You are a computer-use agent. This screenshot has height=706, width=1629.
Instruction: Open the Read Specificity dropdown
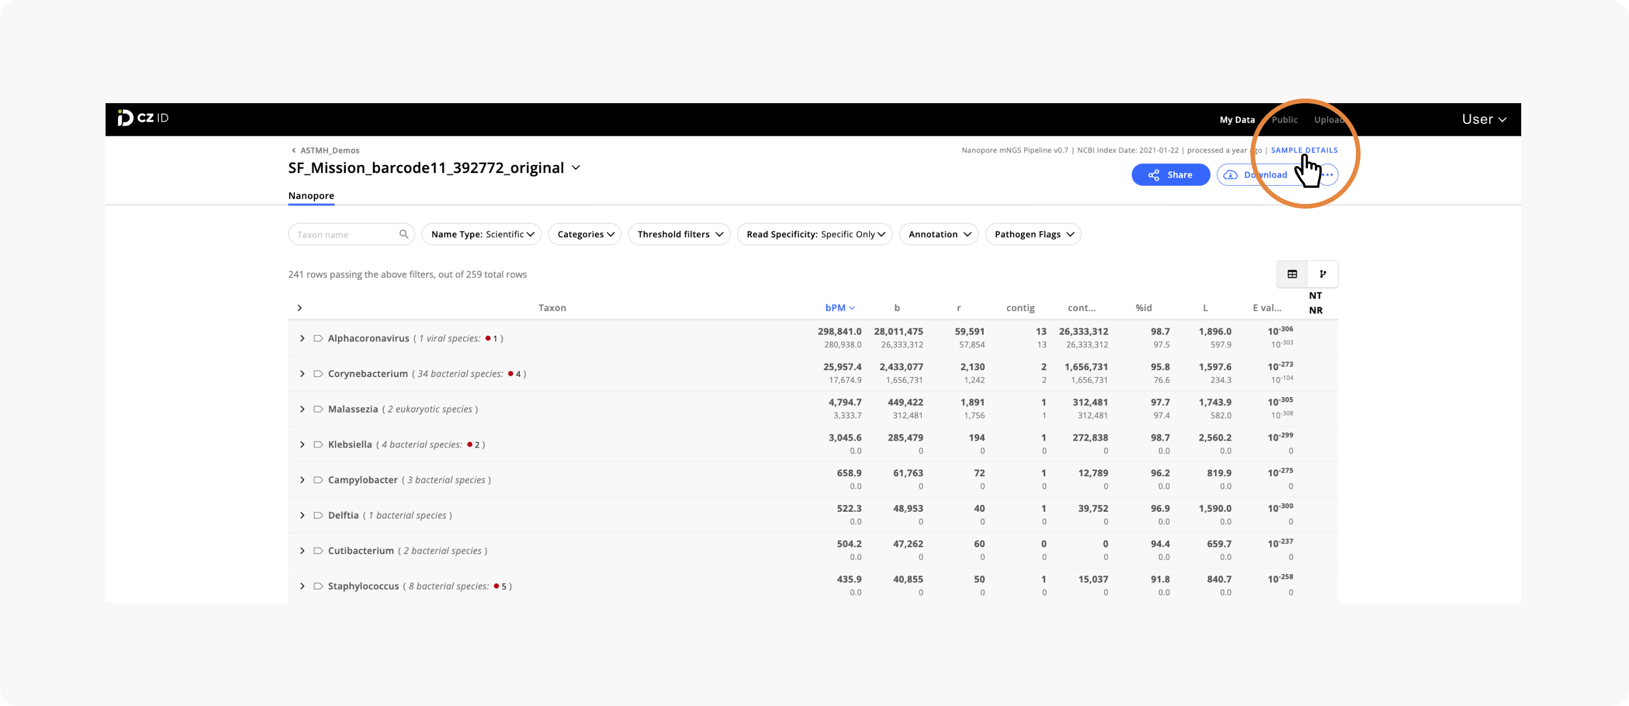tap(814, 234)
